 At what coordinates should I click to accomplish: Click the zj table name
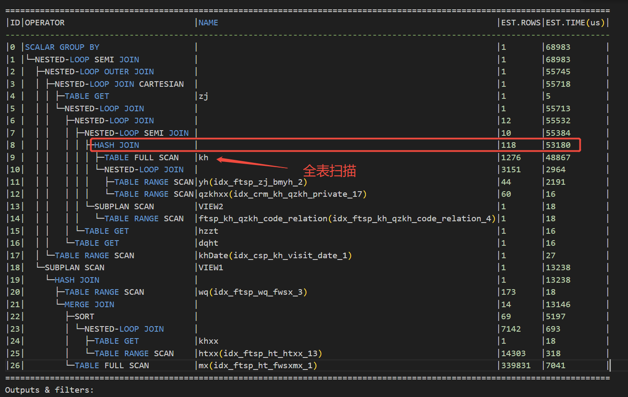pos(203,96)
